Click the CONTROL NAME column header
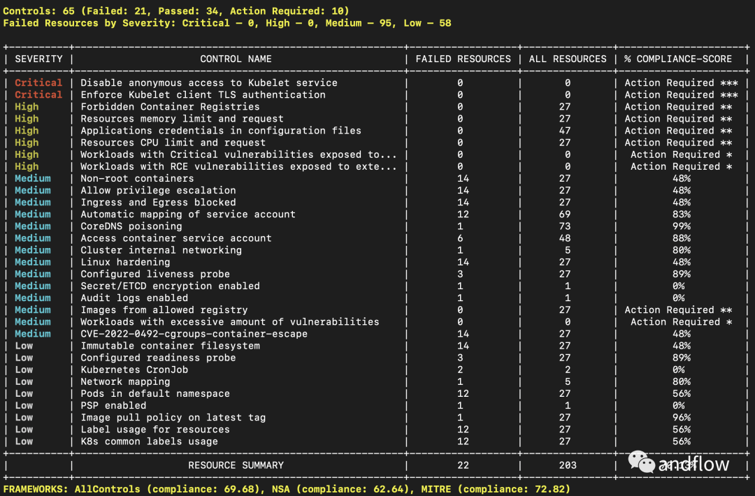755x496 pixels. pos(236,59)
